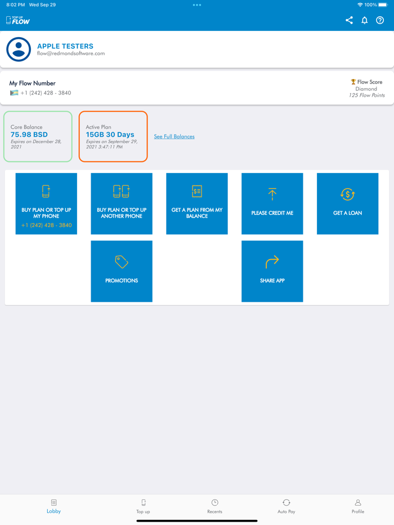394x525 pixels.
Task: Tap phone number under My Flow Number
Action: 46,93
